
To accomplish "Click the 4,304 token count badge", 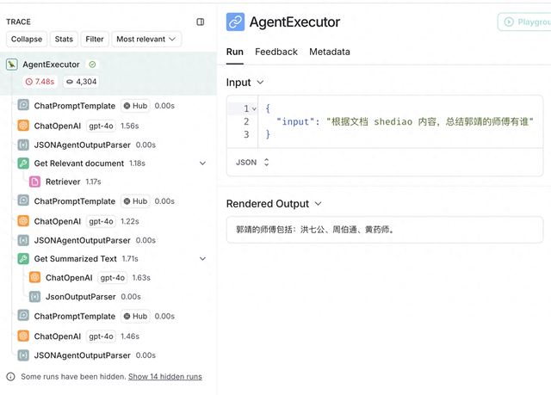I will click(x=82, y=82).
